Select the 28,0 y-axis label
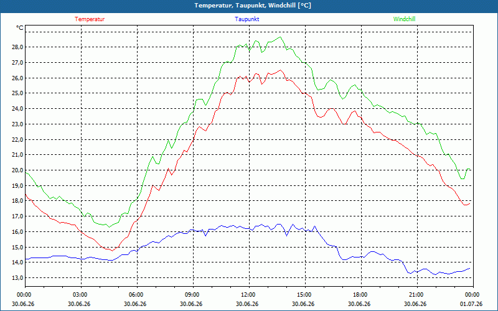 tap(17, 47)
